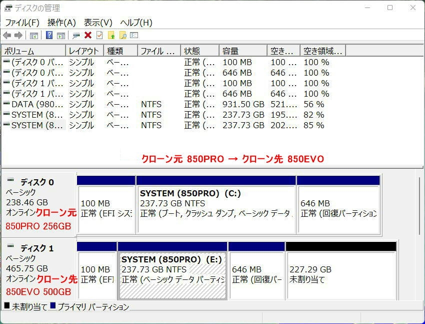425x324 pixels.
Task: Select the SYSTEM (8… row with 82 % free
Action: pyautogui.click(x=173, y=115)
